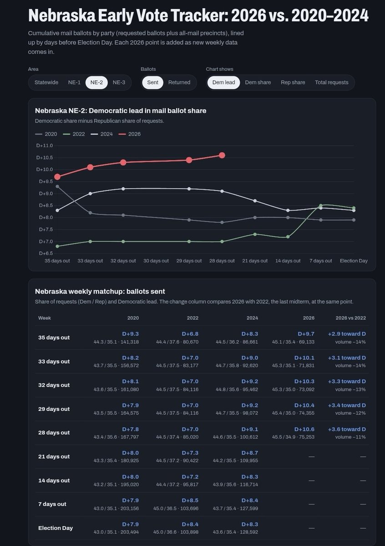Viewport: 385px width, 546px height.
Task: Click the 2024 column header in table
Action: pos(252,318)
